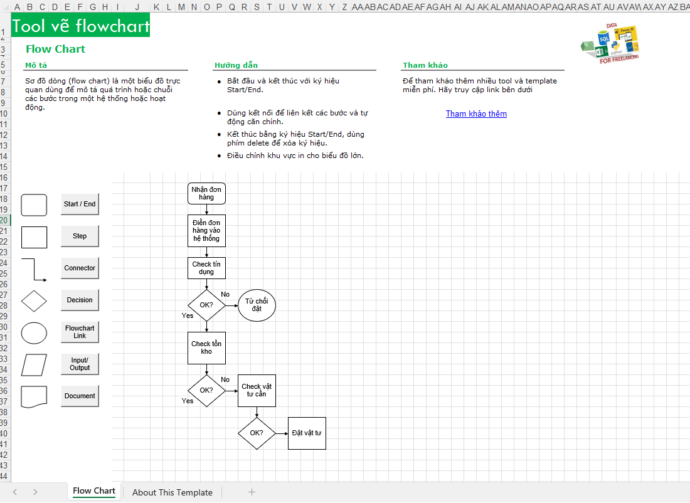The height and width of the screenshot is (503, 690).
Task: Select the Nhận đơn hàng flowchart box
Action: click(206, 193)
